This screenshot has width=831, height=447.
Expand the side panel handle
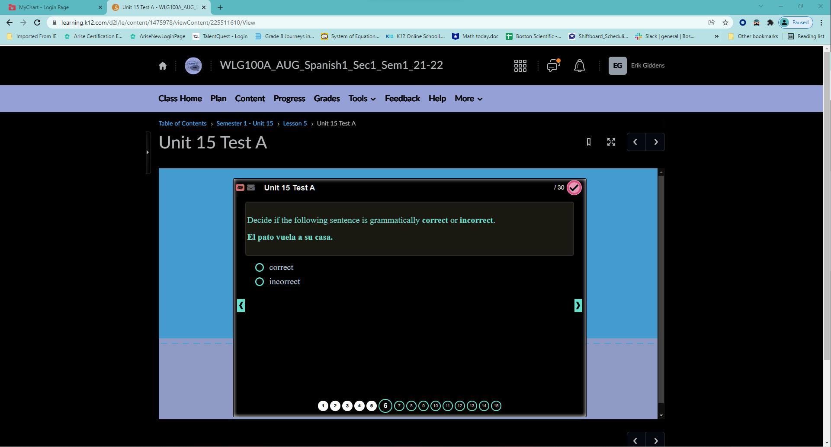click(148, 152)
